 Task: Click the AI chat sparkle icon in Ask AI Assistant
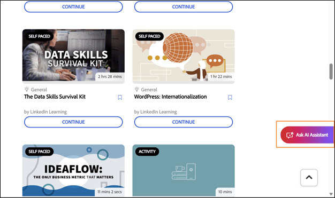[290, 135]
